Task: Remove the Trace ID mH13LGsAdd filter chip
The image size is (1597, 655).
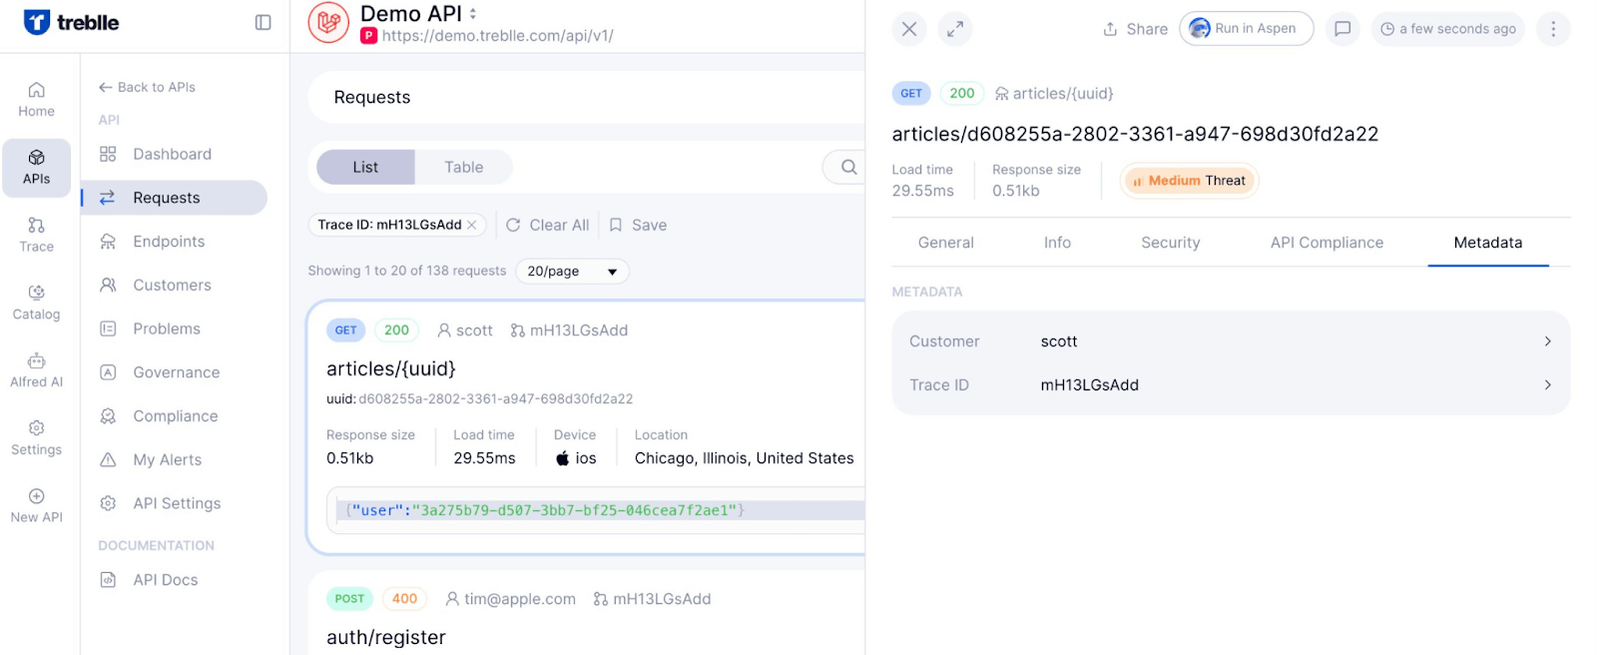Action: click(x=472, y=225)
